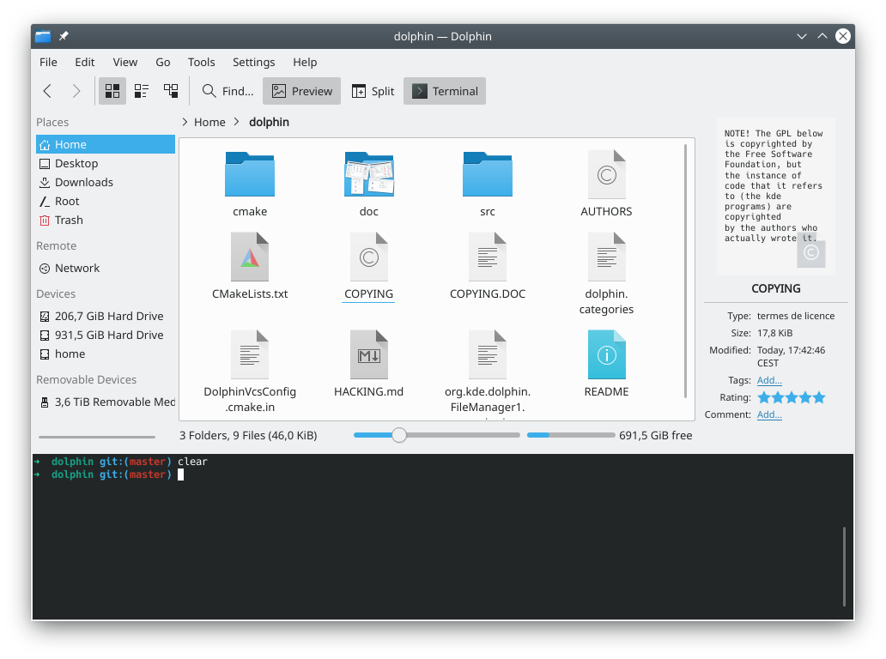Select Desktop in Places panel
886x659 pixels.
point(106,163)
